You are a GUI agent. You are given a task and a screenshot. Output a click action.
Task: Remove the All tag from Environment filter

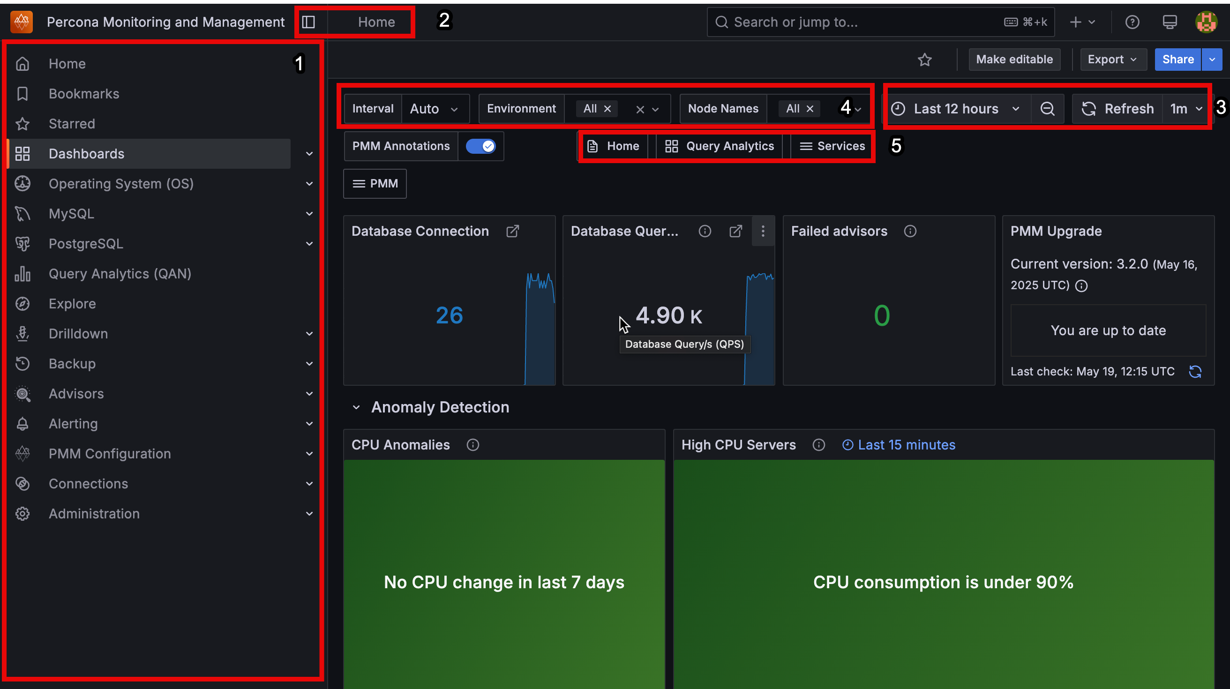click(x=607, y=109)
